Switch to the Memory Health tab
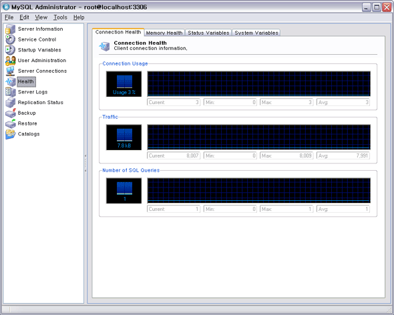 pos(164,33)
